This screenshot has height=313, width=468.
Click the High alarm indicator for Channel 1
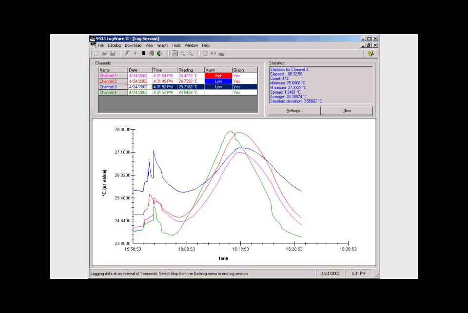(217, 76)
